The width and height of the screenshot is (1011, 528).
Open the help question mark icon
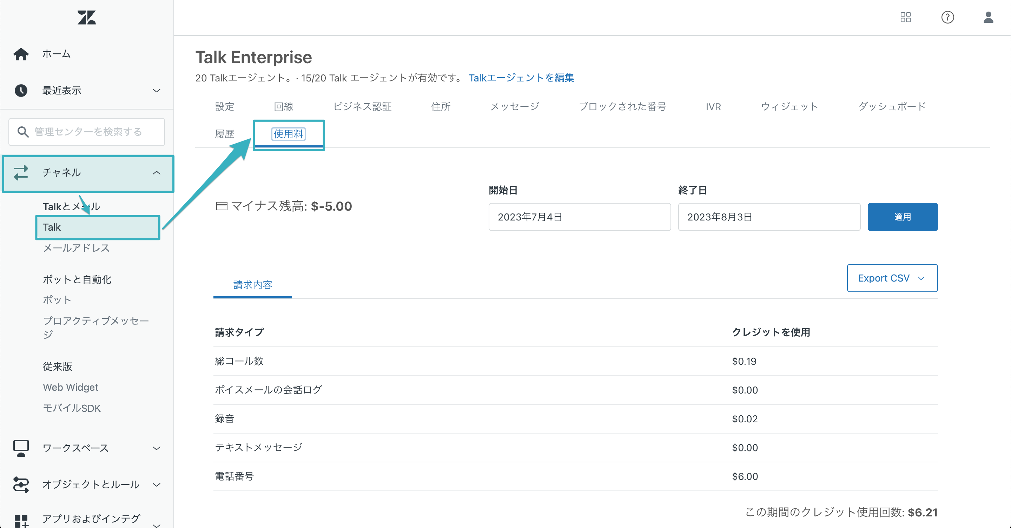click(x=947, y=17)
